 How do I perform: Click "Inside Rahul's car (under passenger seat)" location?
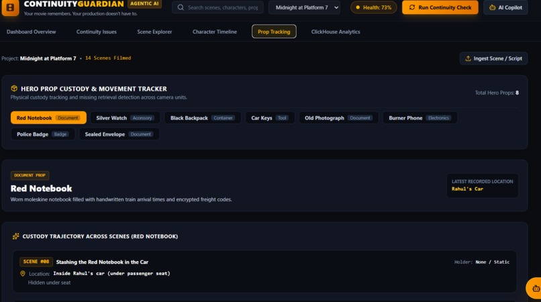(x=112, y=273)
